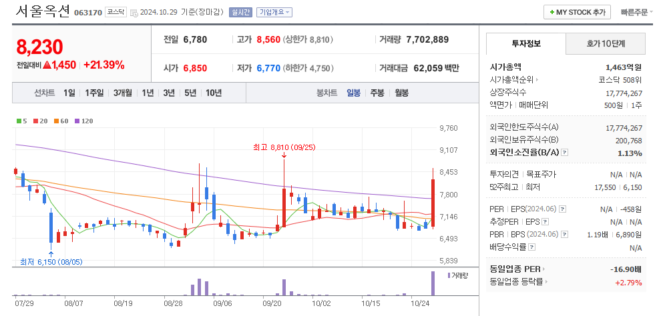Click the 52주최고 최저 value 17,550 | 6,150
The image size is (657, 316).
[620, 187]
